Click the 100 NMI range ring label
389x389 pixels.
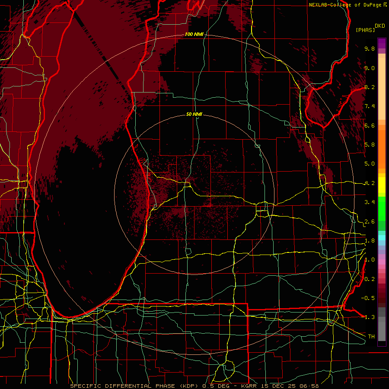point(194,34)
